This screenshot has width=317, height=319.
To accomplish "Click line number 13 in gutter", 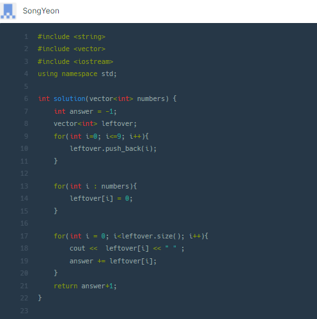I will tap(24, 186).
